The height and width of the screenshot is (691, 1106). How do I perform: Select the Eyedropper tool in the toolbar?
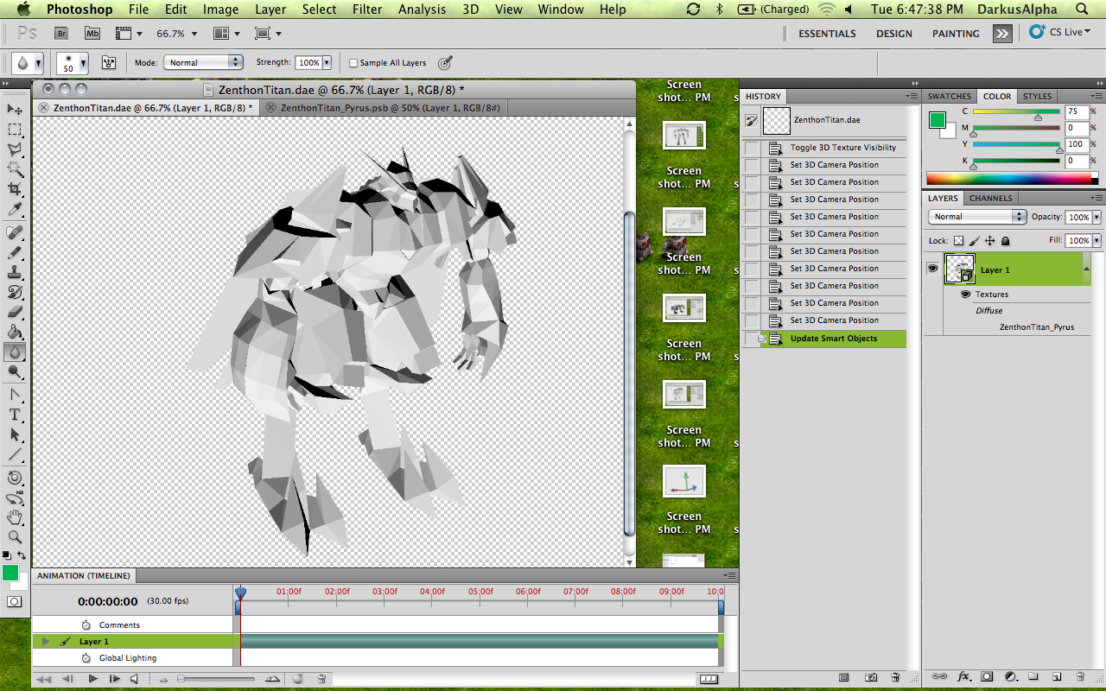(x=15, y=210)
